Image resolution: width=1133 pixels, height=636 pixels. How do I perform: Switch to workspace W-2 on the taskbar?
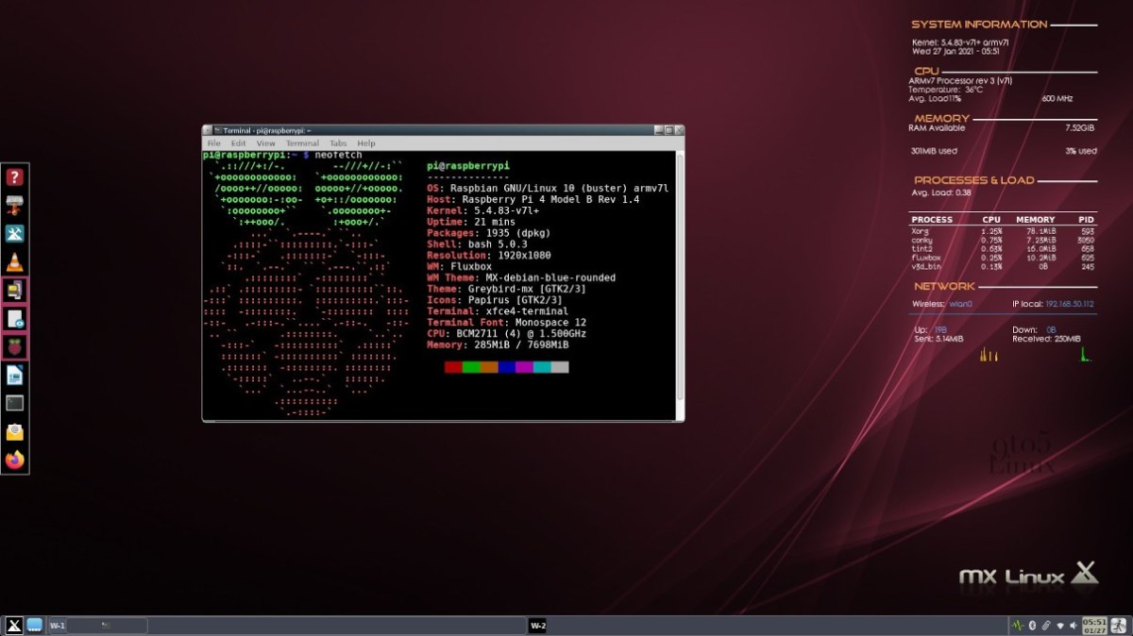point(537,625)
